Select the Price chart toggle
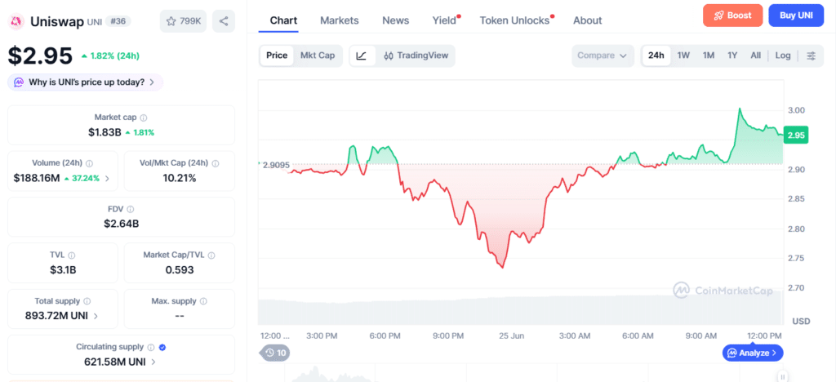This screenshot has width=836, height=382. pos(277,56)
